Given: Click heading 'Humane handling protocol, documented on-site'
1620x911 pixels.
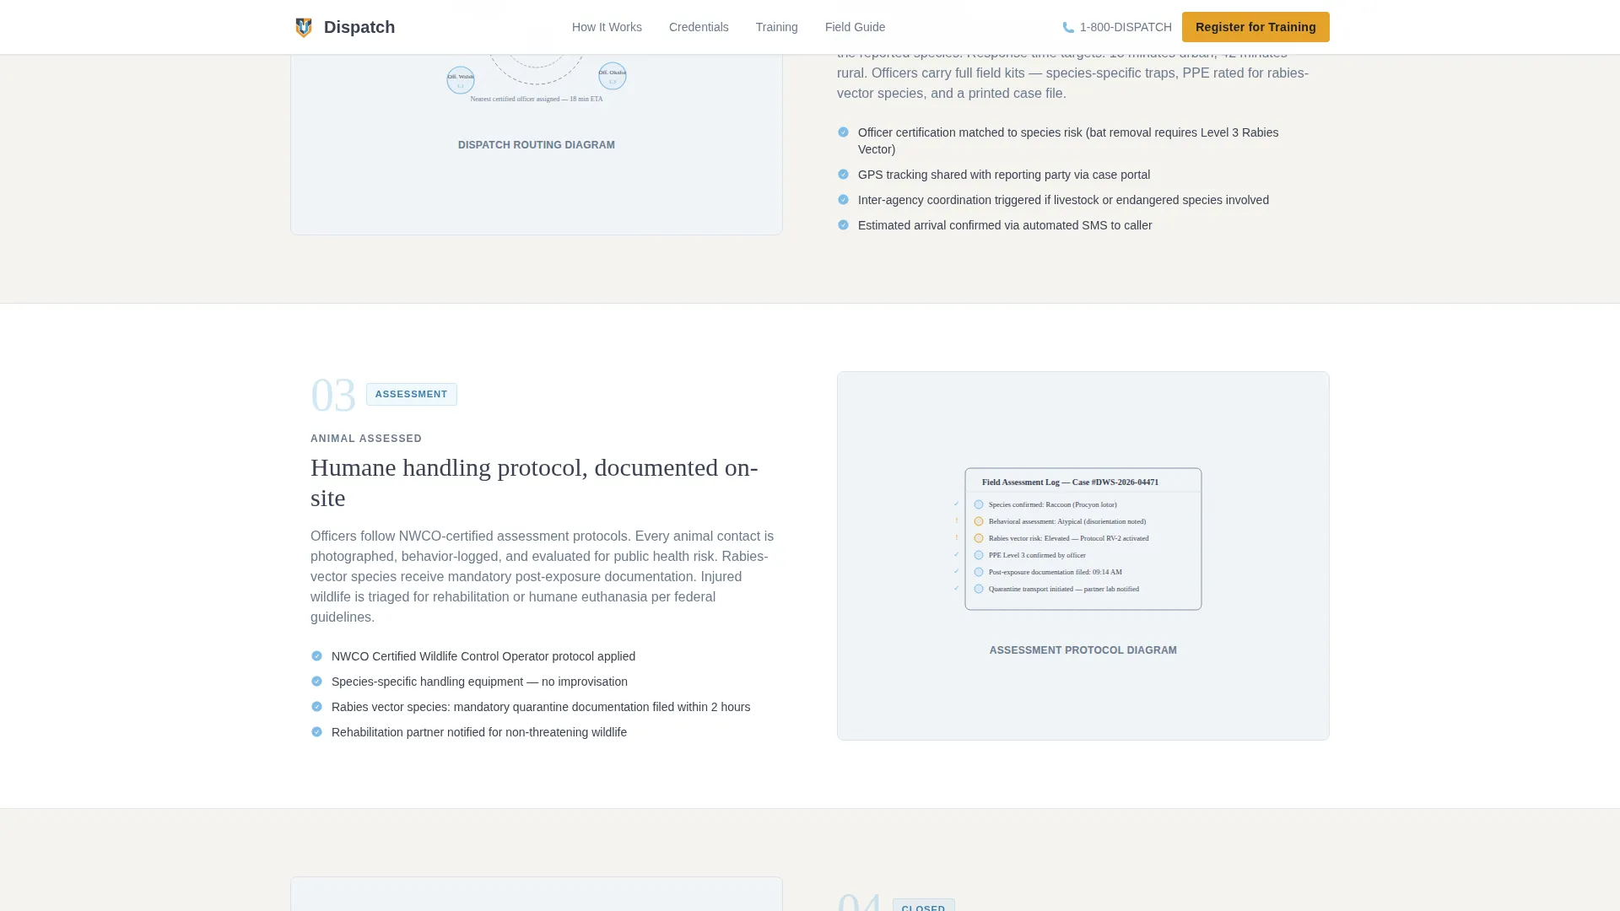Looking at the screenshot, I should (534, 482).
